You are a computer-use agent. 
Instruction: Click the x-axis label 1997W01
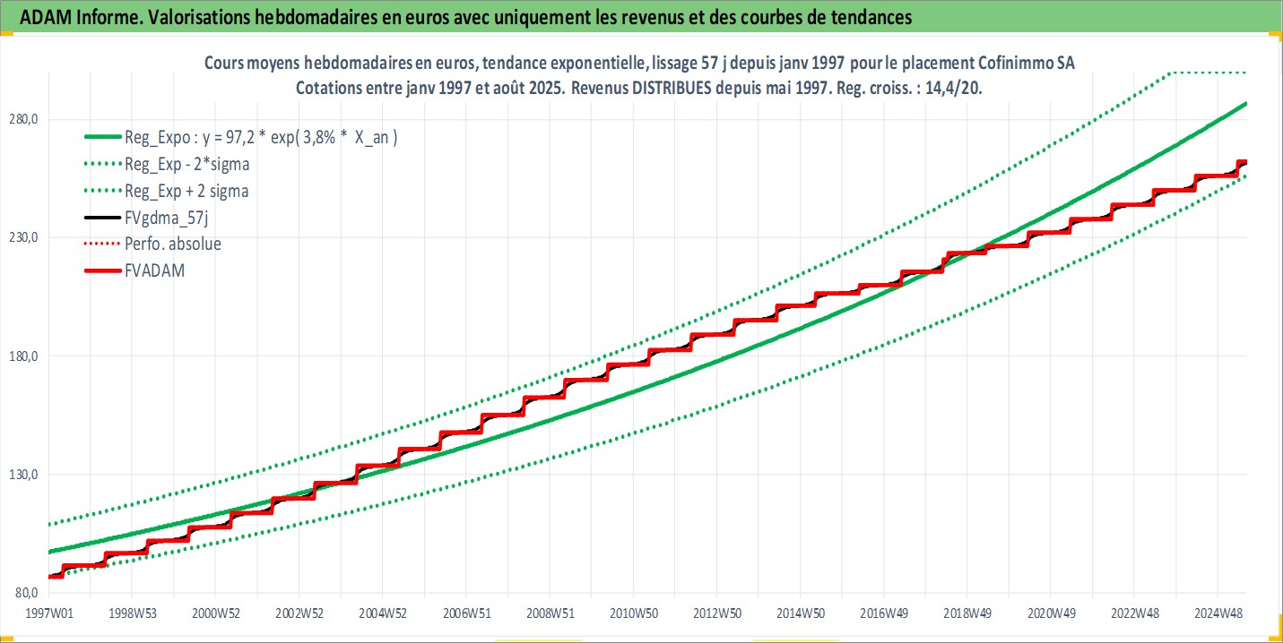(x=48, y=613)
